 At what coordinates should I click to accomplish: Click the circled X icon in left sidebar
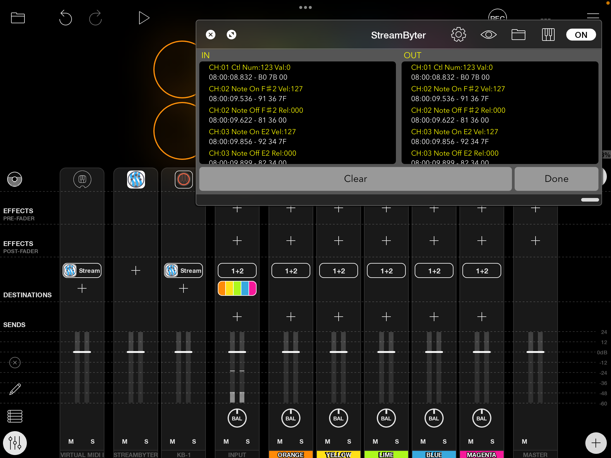coord(15,363)
